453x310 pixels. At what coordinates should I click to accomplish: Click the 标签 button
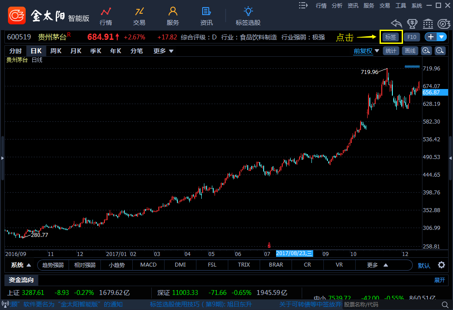tap(391, 37)
